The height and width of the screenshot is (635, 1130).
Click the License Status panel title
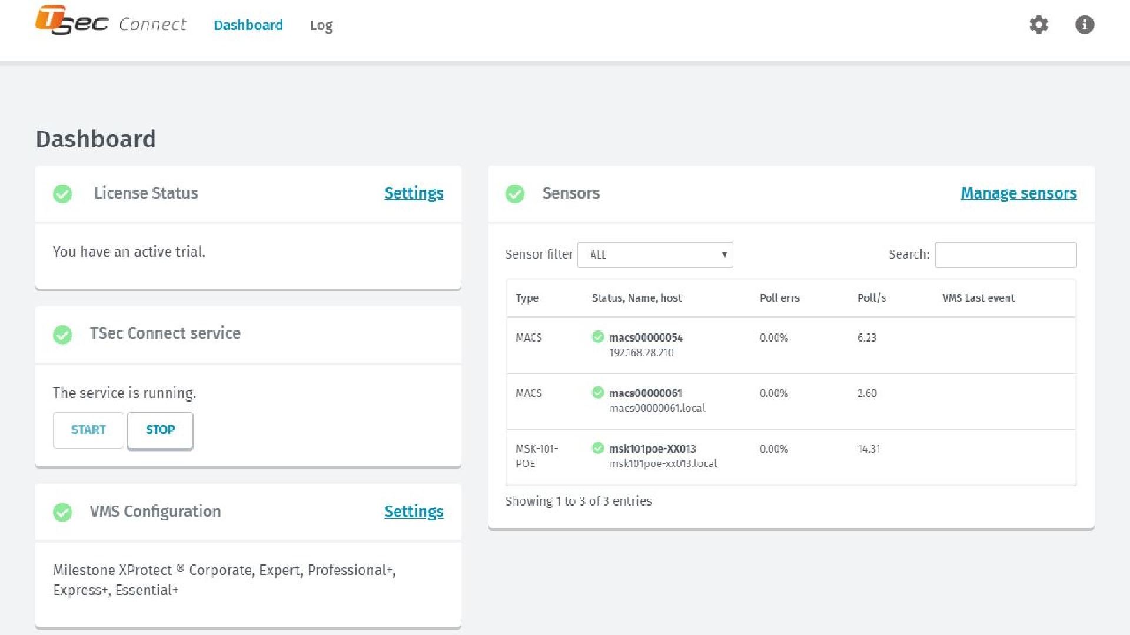click(146, 193)
